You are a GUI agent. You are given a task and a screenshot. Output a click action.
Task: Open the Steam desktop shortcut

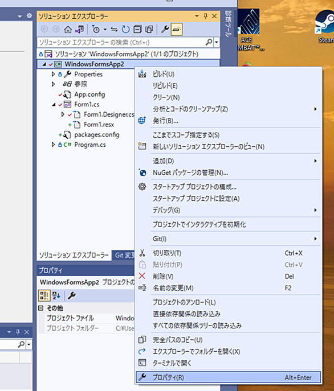tap(324, 26)
